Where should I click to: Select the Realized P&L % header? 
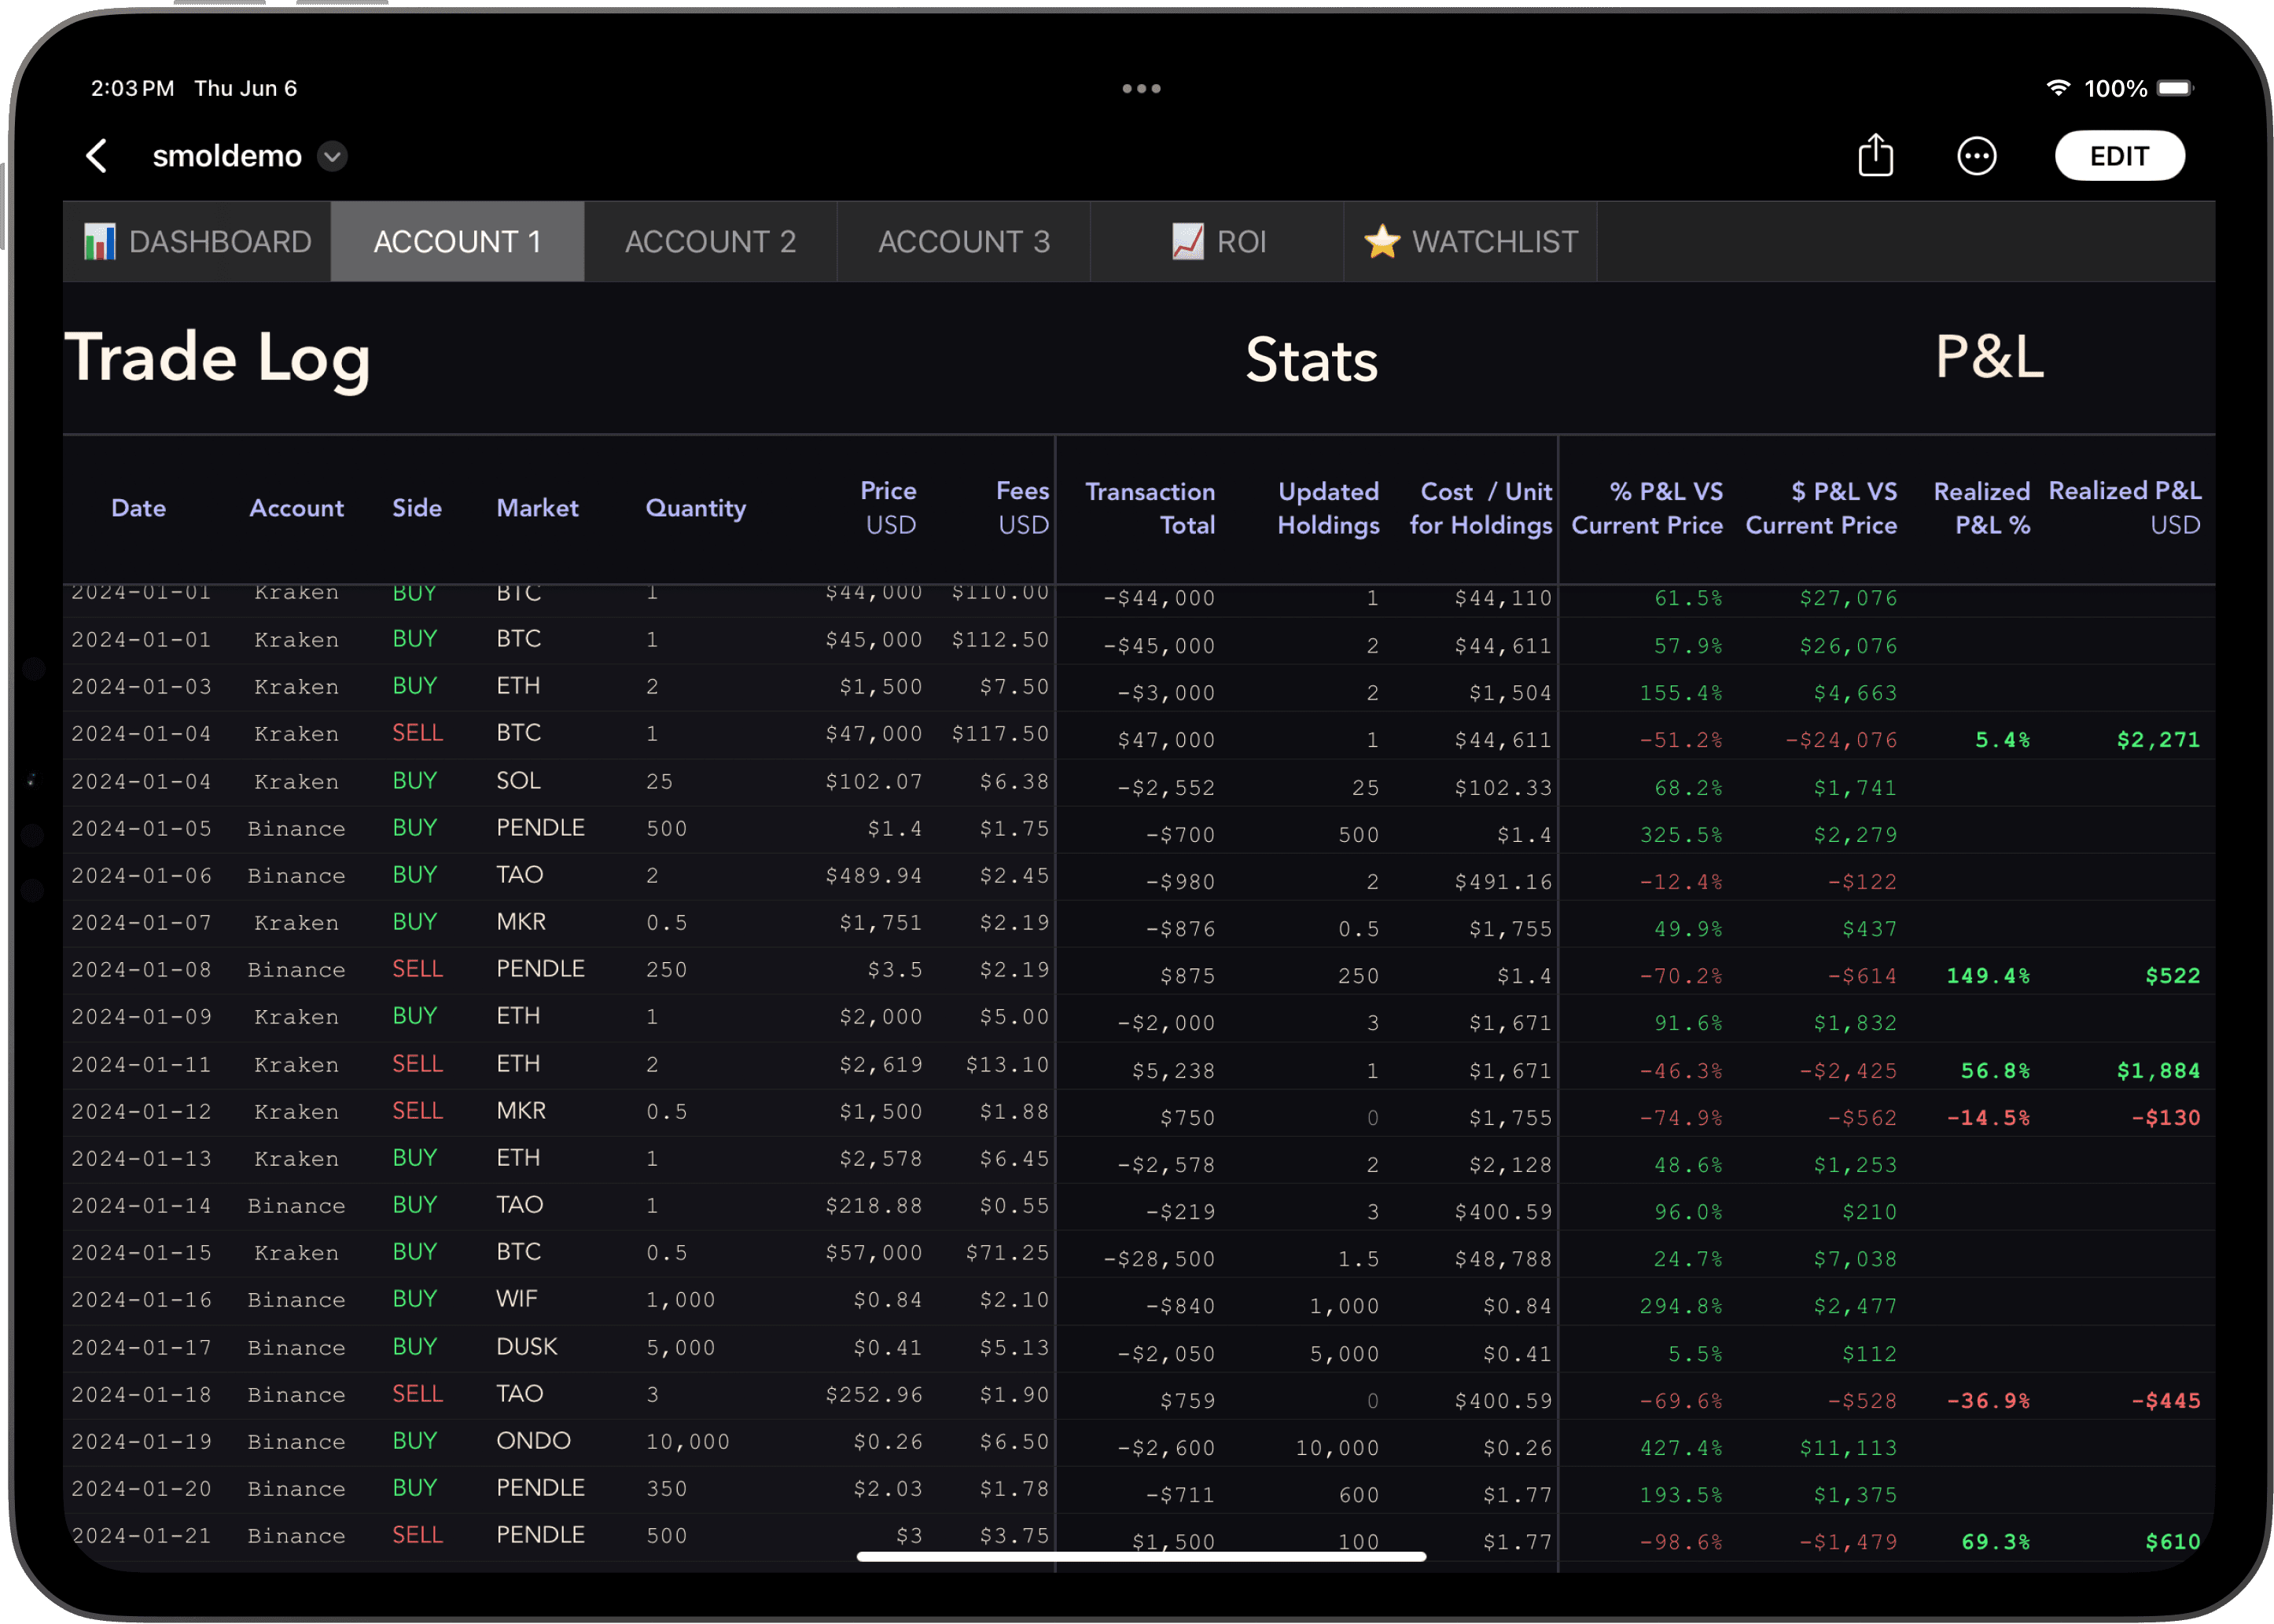1981,508
